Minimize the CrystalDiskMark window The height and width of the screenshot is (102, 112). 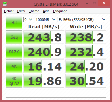(x=87, y=4)
